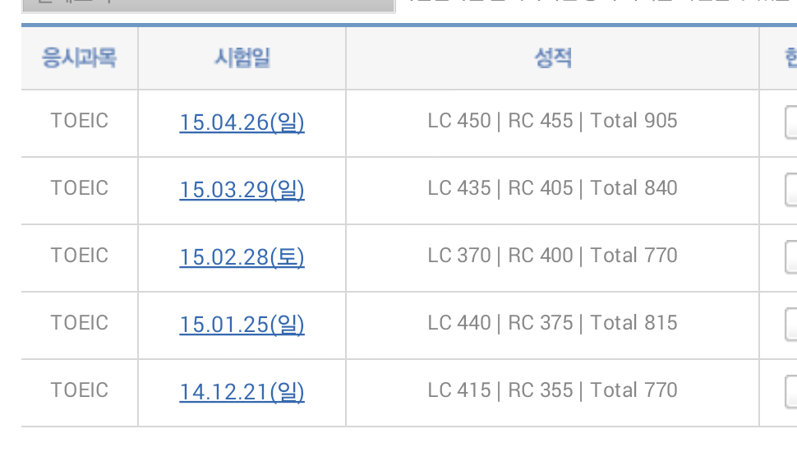797x452 pixels.
Task: Tick the checkbox in the Total 905 row
Action: pos(791,122)
